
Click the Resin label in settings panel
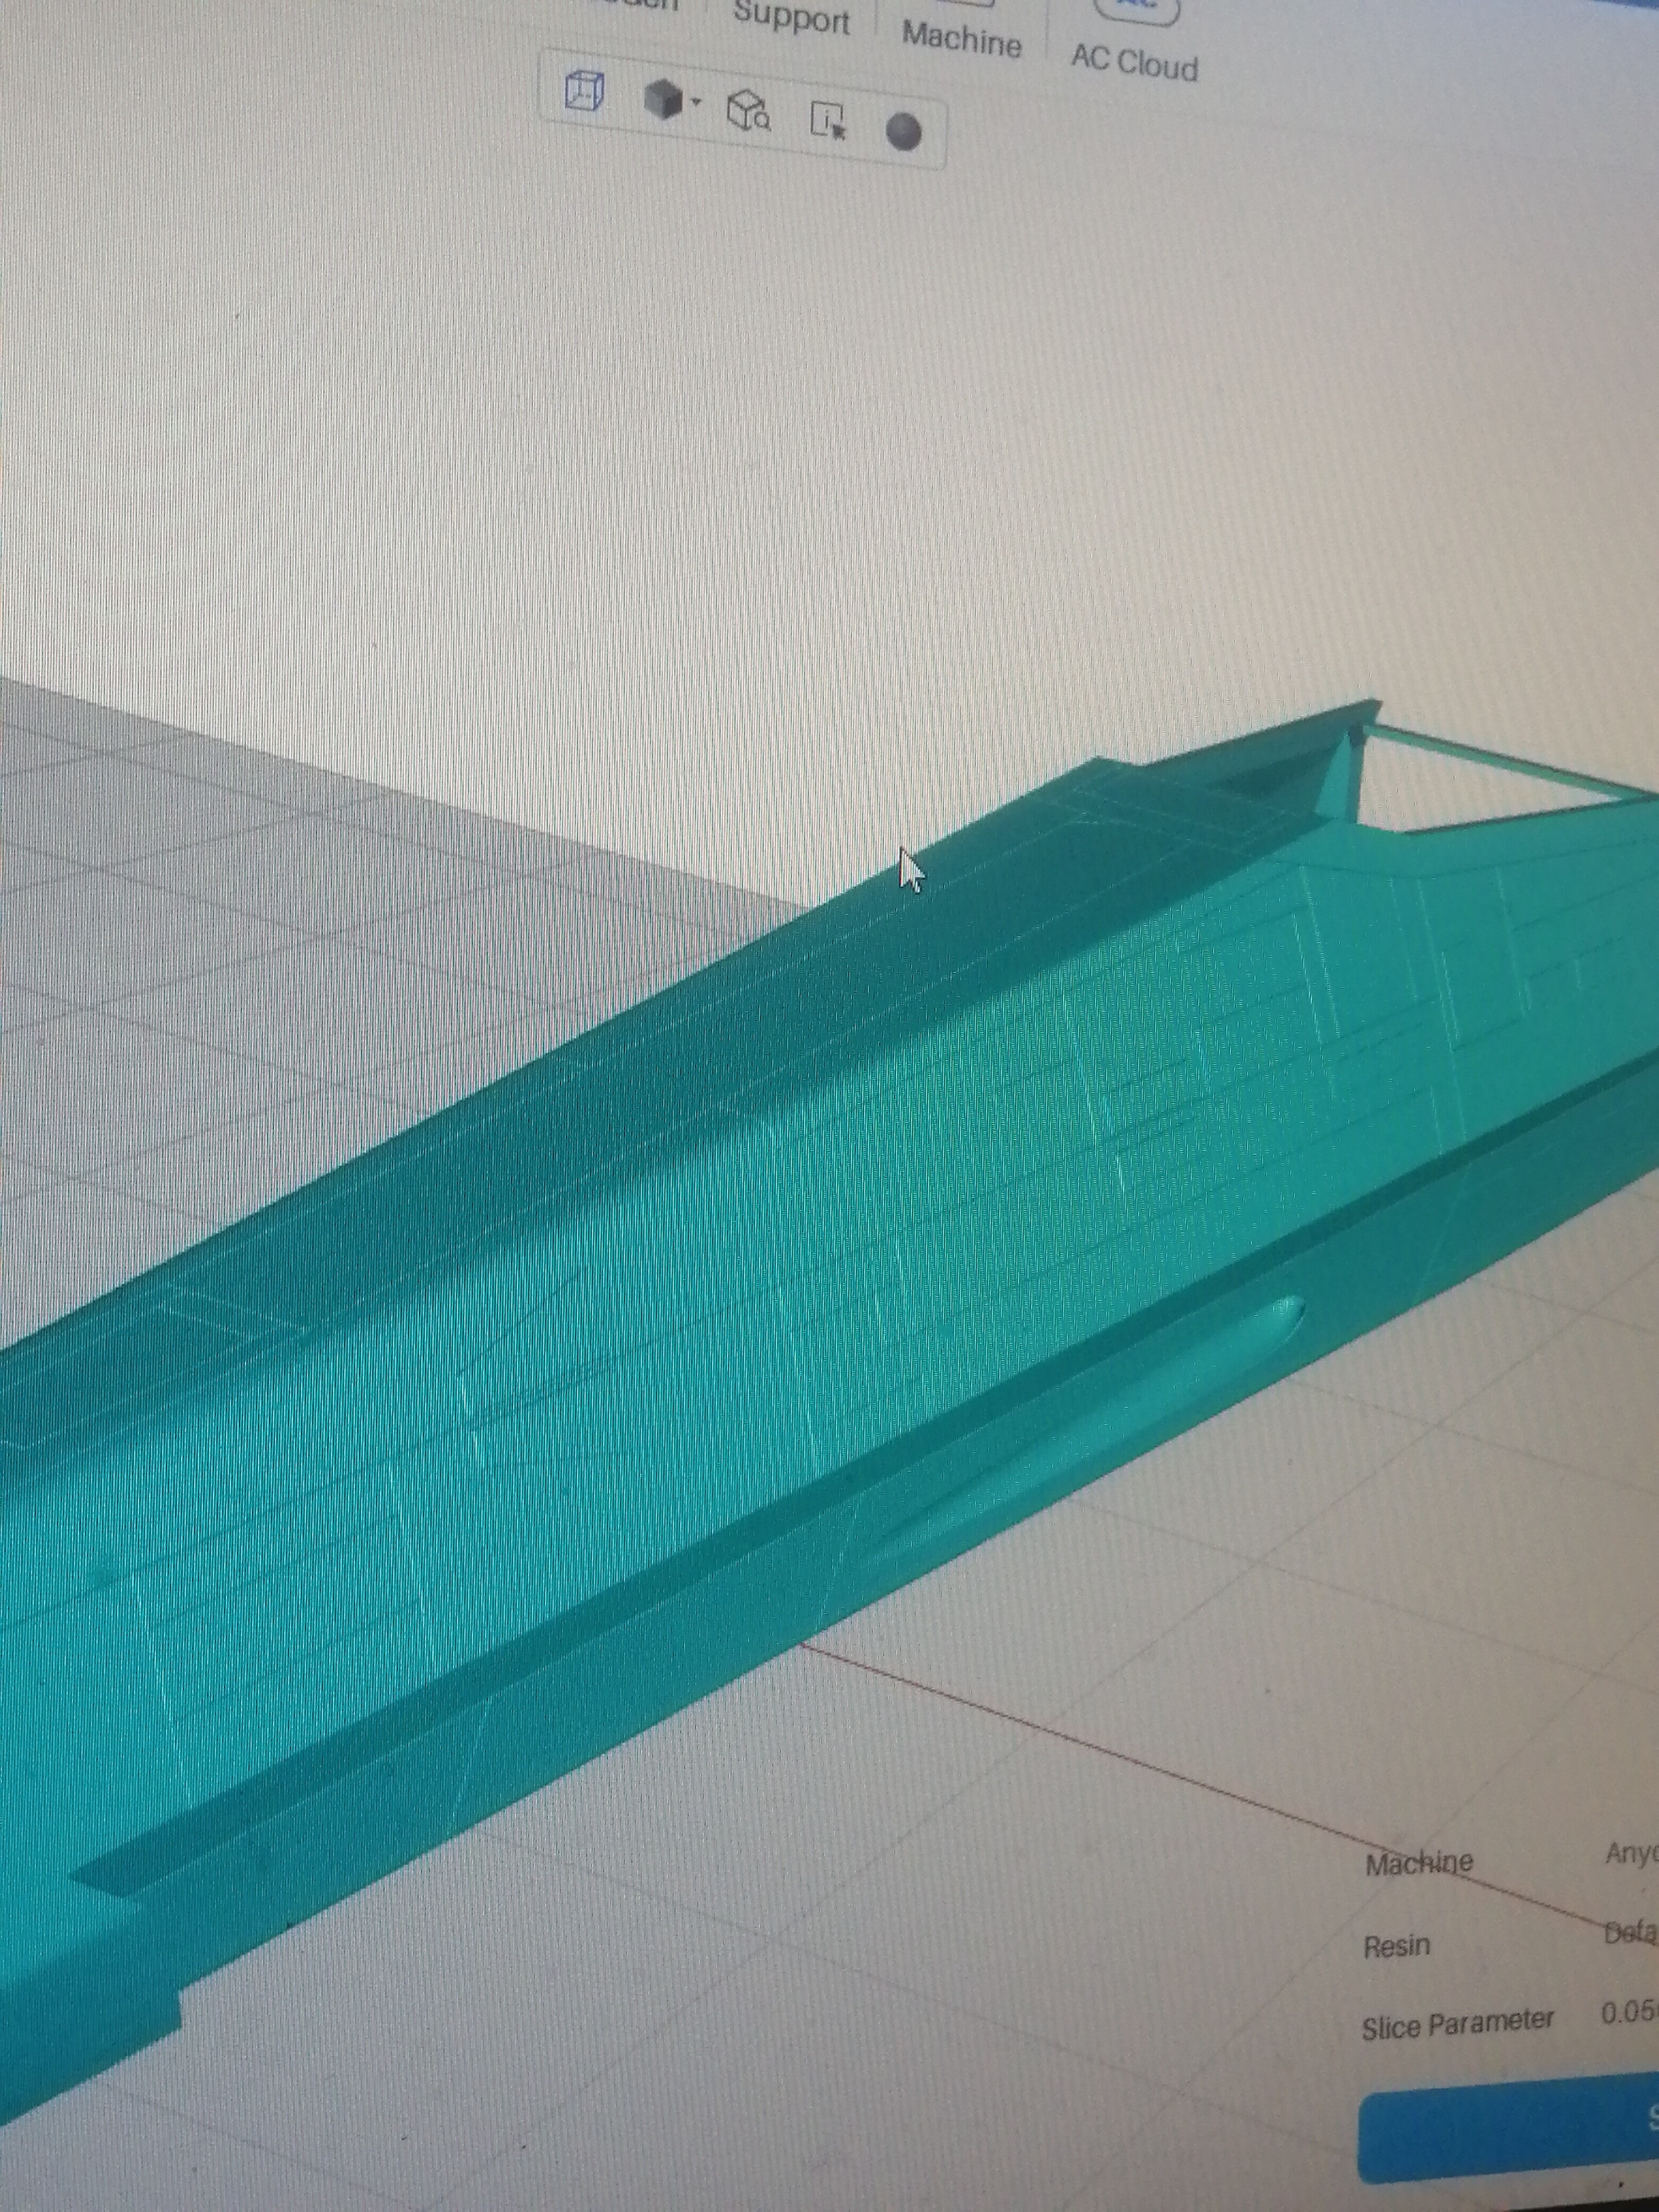tap(1396, 1946)
